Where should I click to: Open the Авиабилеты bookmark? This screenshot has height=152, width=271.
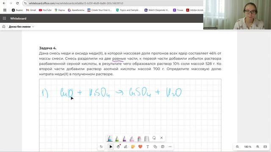tap(76, 10)
